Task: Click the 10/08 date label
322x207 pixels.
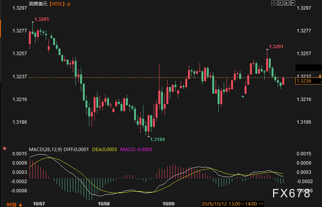Action: [104, 204]
